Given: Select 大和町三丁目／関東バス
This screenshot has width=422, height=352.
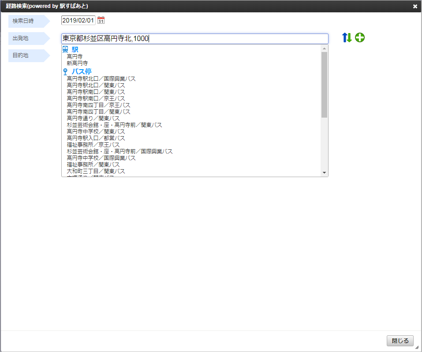Looking at the screenshot, I should click(96, 171).
